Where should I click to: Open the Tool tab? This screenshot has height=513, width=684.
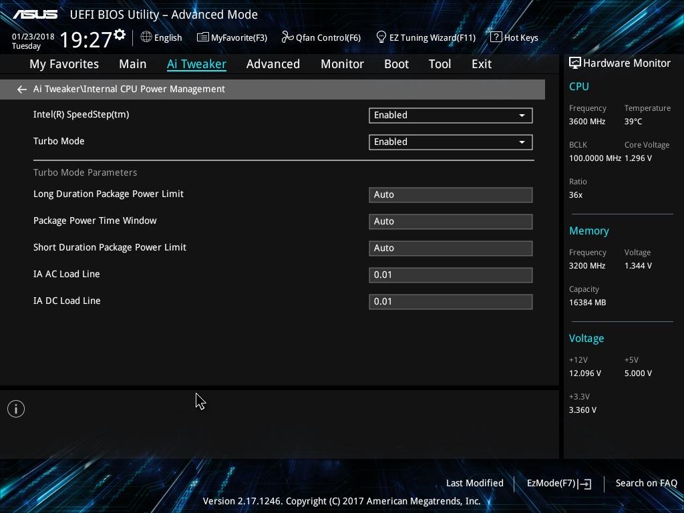[x=440, y=64]
